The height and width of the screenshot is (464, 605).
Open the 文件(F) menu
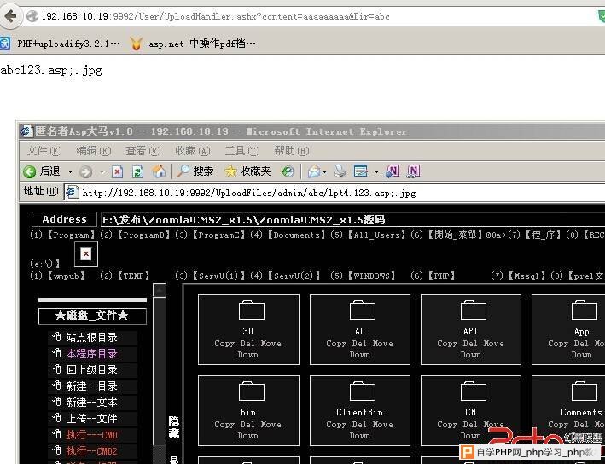click(44, 151)
